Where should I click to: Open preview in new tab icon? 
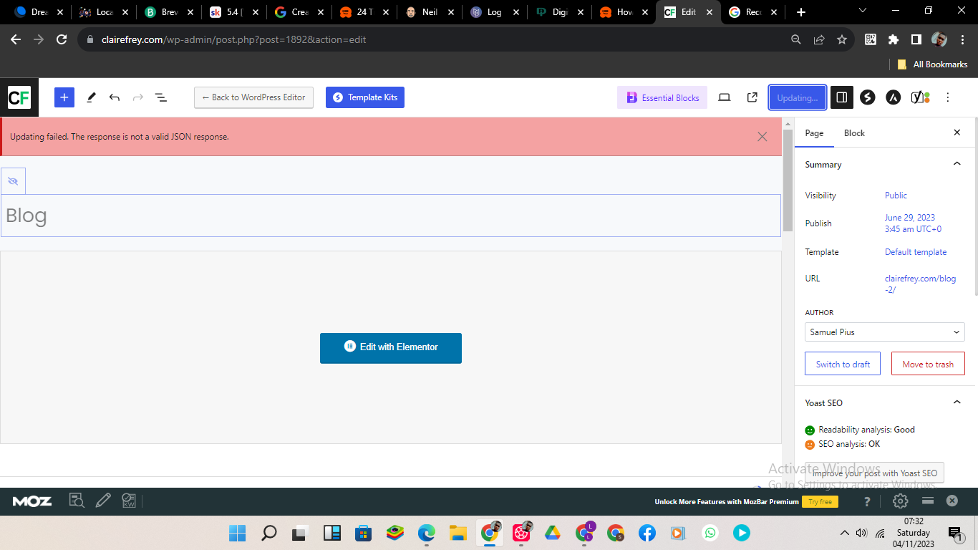752,97
